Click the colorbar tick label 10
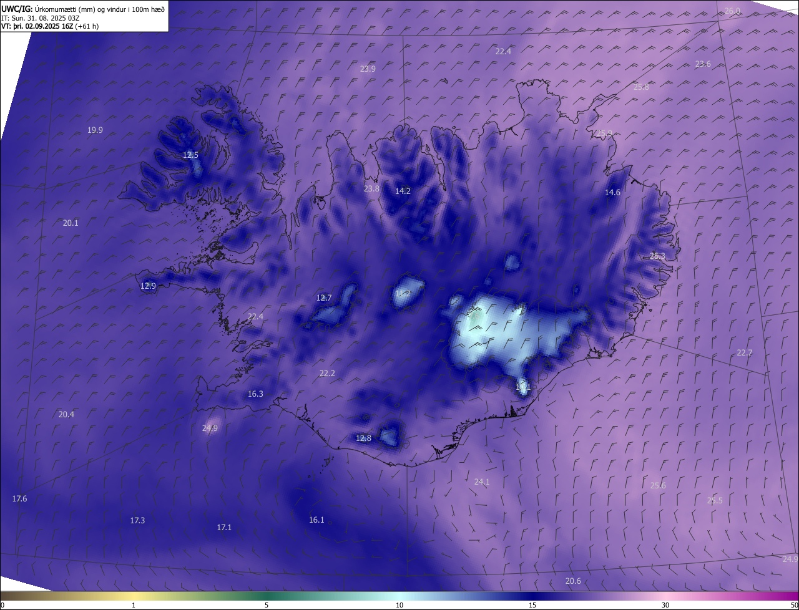799x610 pixels. click(x=399, y=605)
